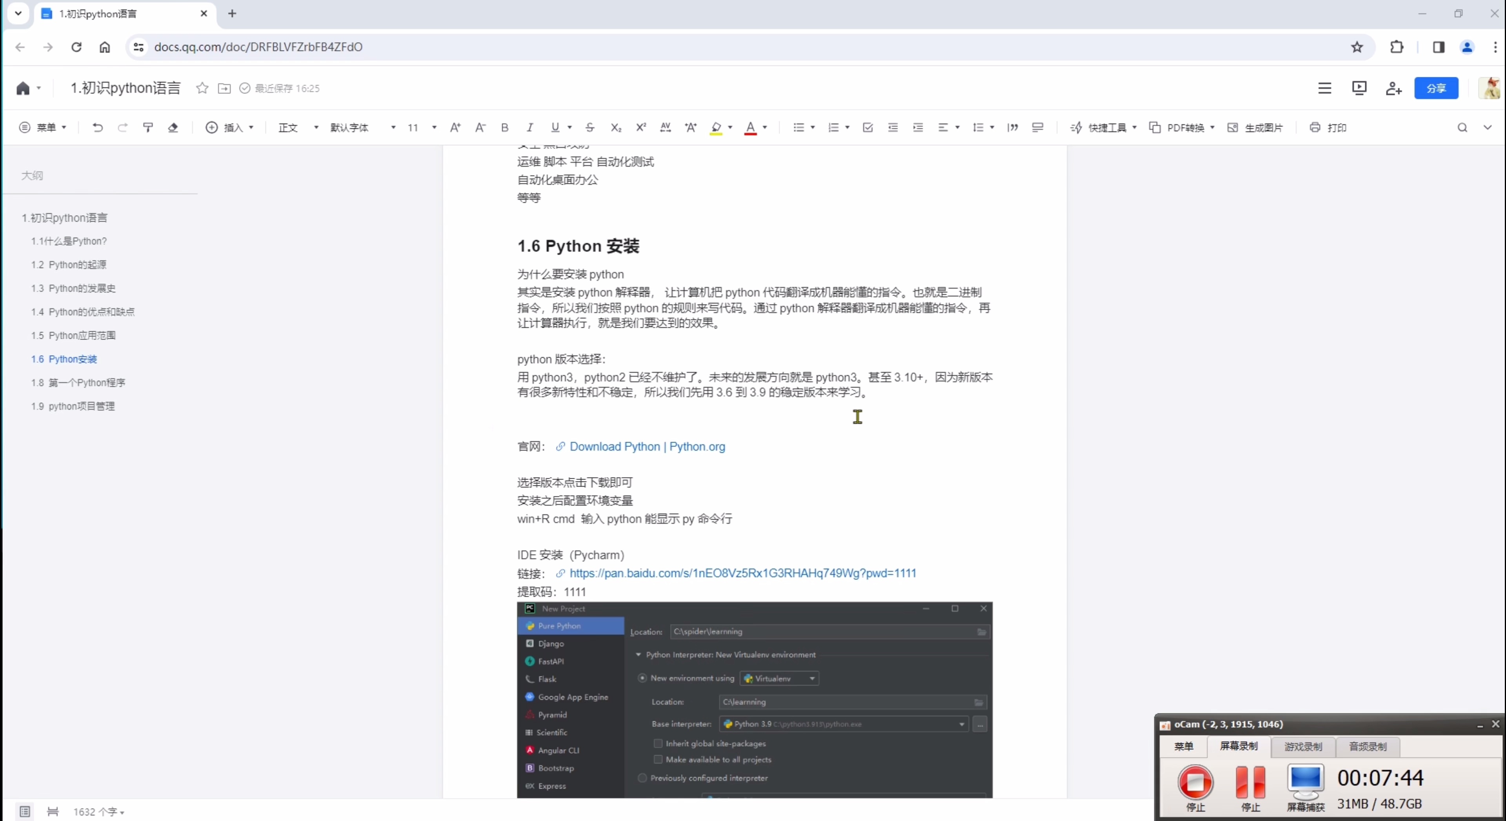This screenshot has width=1506, height=821.
Task: Select outline item 1.2 Python的起源
Action: pyautogui.click(x=69, y=264)
